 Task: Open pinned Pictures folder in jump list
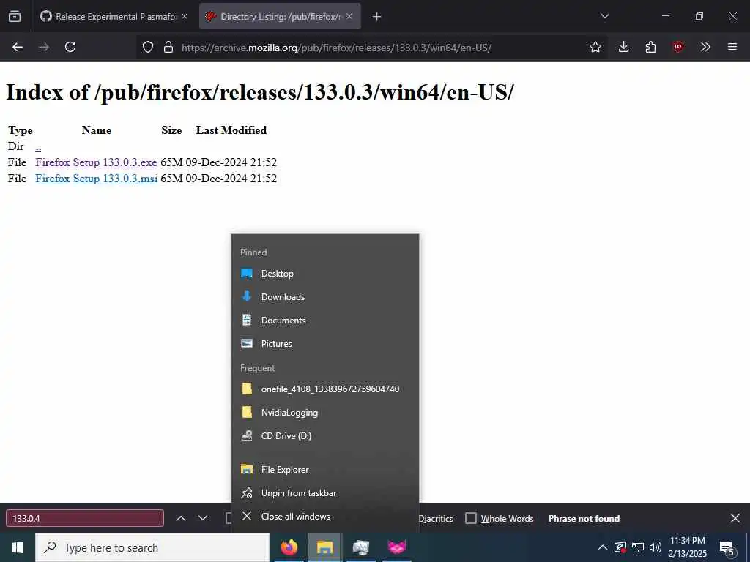pyautogui.click(x=325, y=344)
